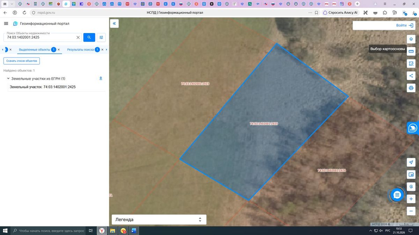The height and width of the screenshot is (235, 419).
Task: Go back with the browser back arrow
Action: pos(5,13)
